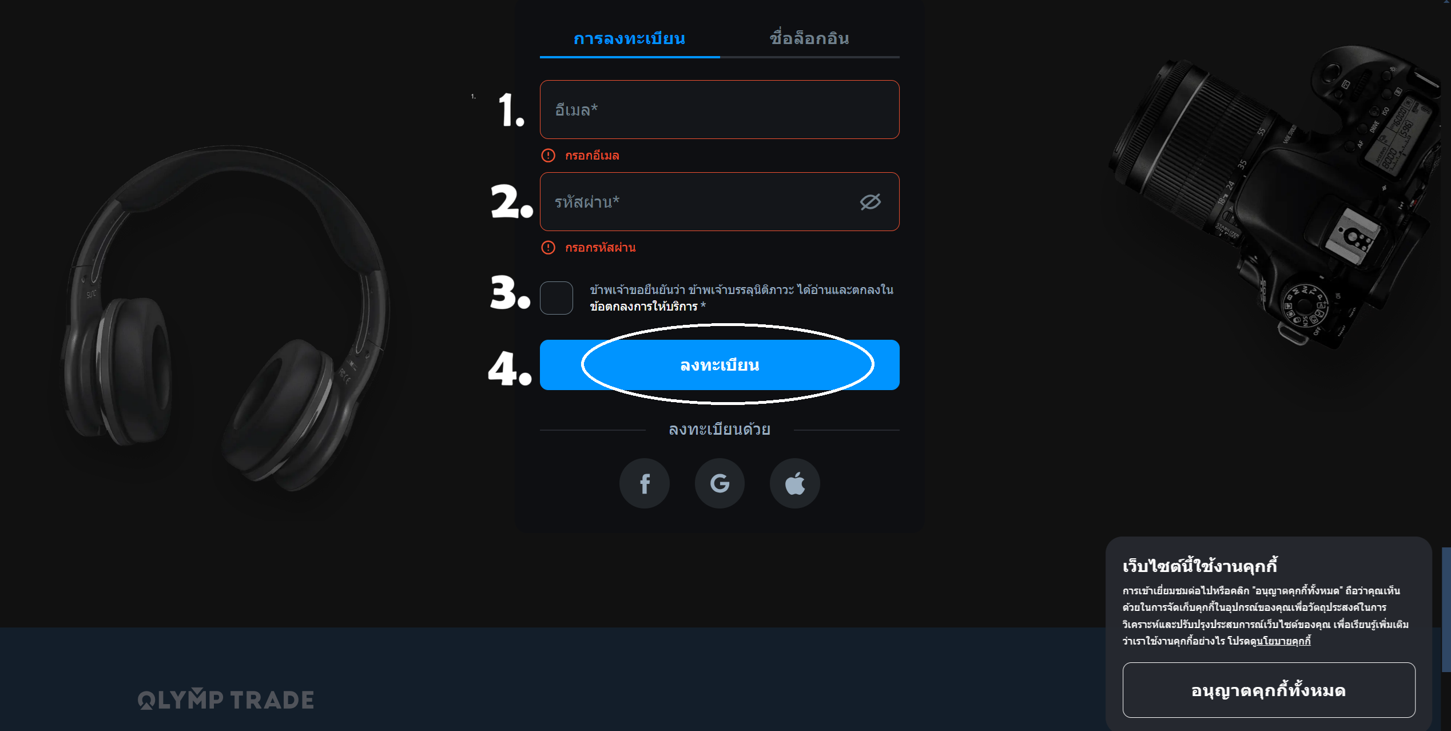Click the blue ลงทะเบียน button
Screen dimensions: 1451x731
click(719, 365)
